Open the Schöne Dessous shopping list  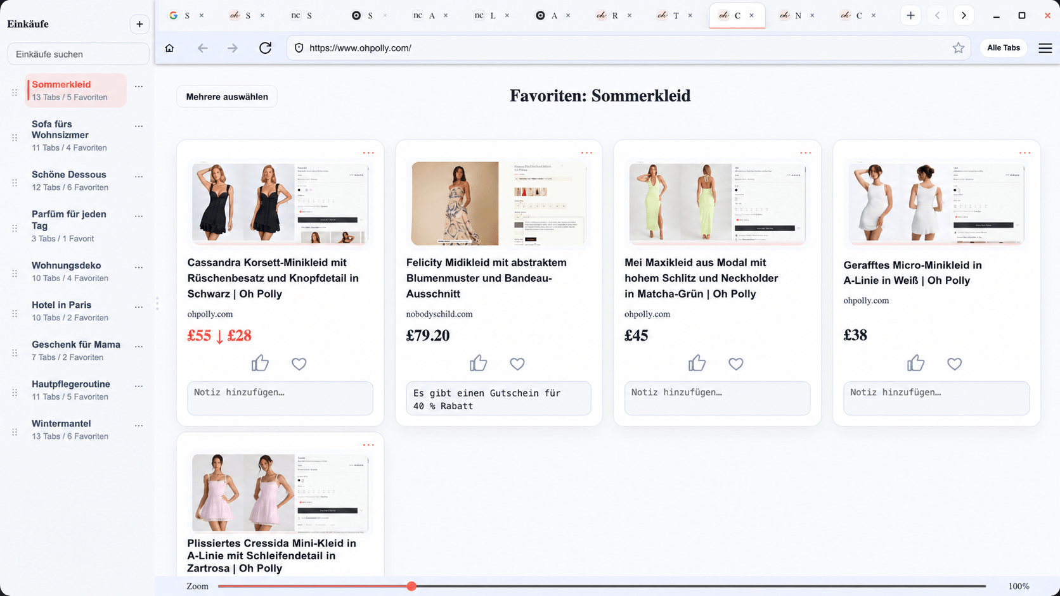pyautogui.click(x=70, y=181)
